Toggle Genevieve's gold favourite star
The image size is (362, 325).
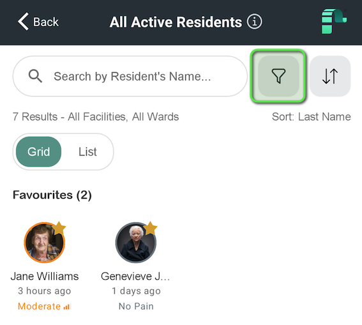point(150,228)
